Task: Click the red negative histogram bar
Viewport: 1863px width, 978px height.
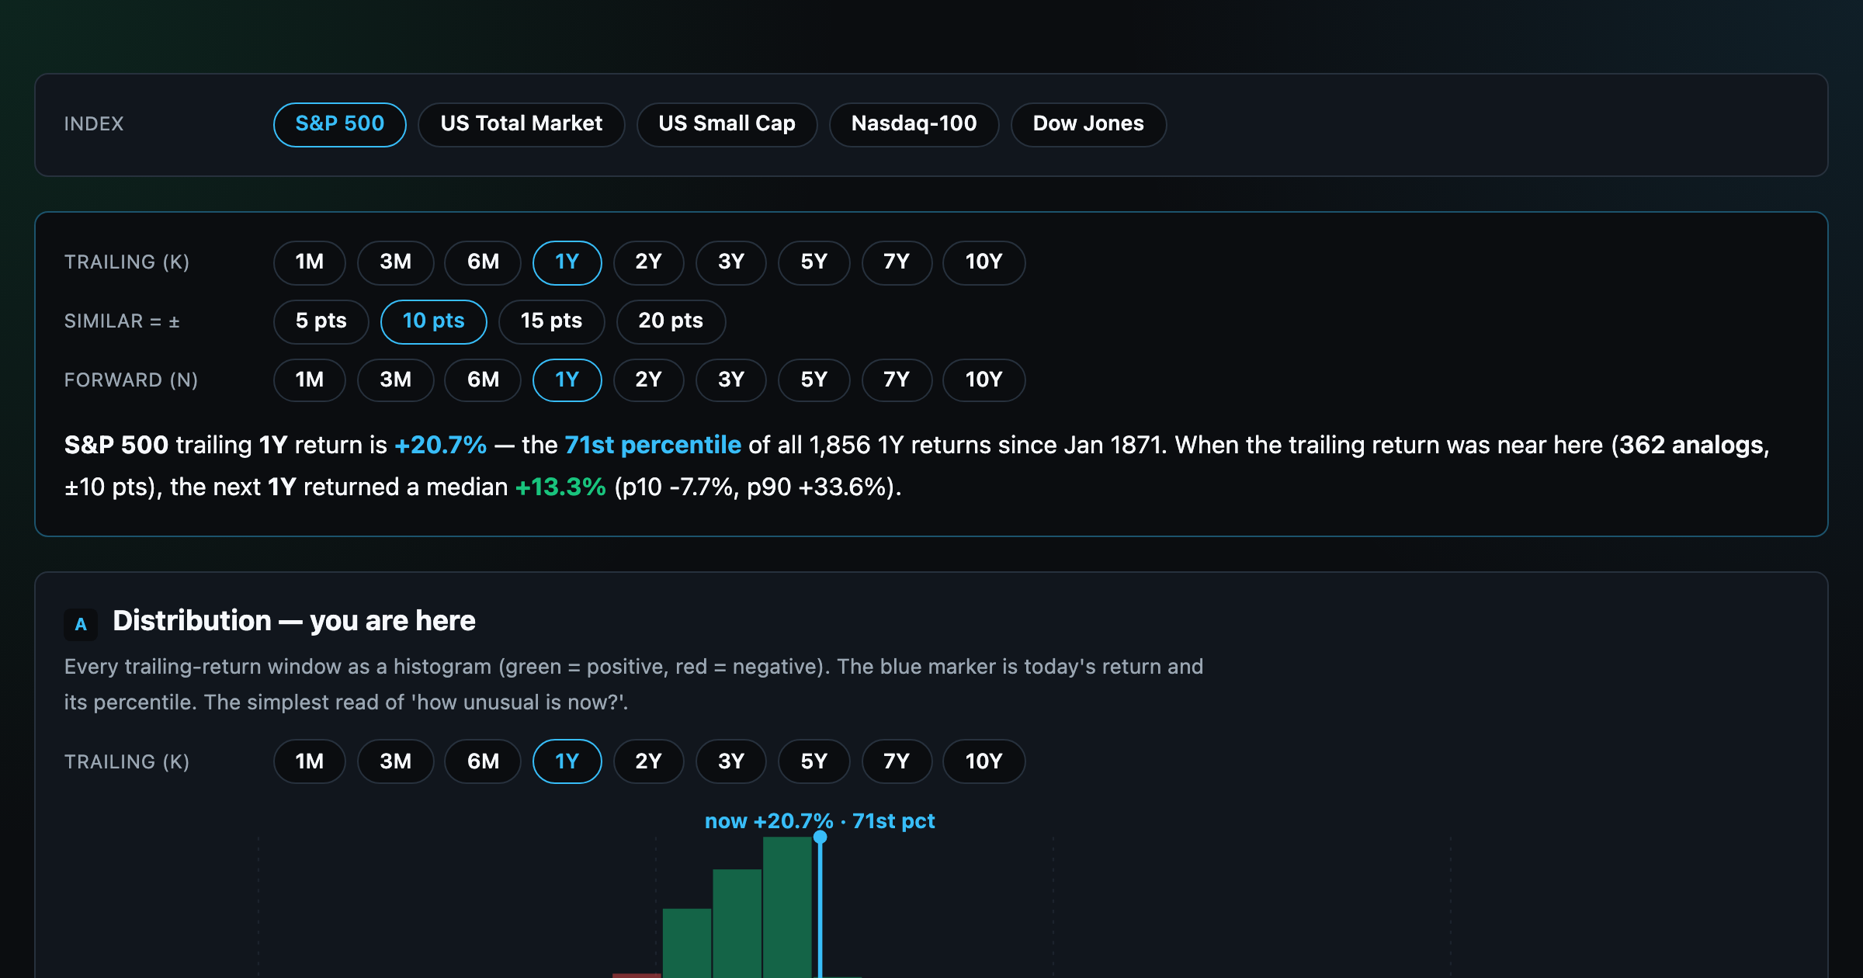Action: 637,976
